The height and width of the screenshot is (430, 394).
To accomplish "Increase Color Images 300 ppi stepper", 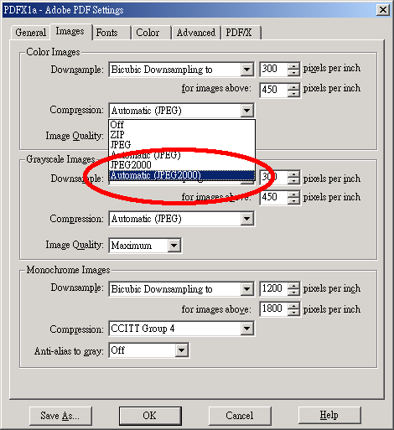I will point(293,66).
